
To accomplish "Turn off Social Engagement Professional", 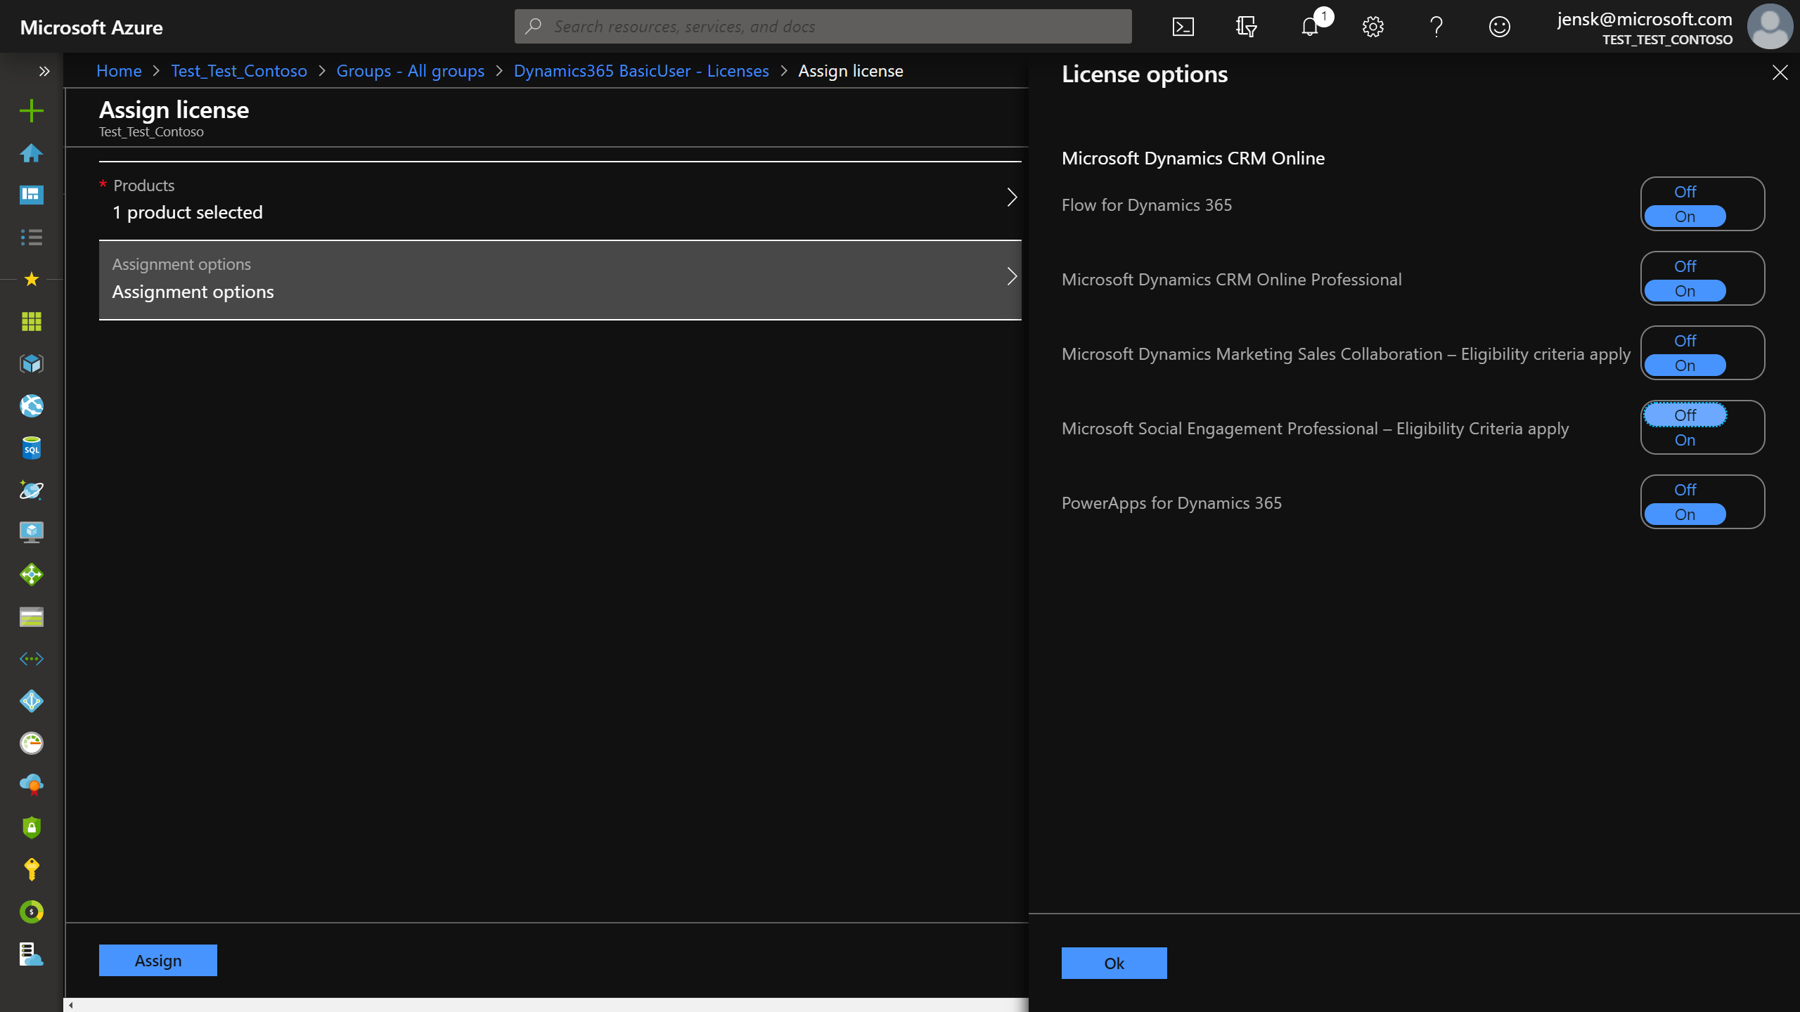I will point(1685,415).
